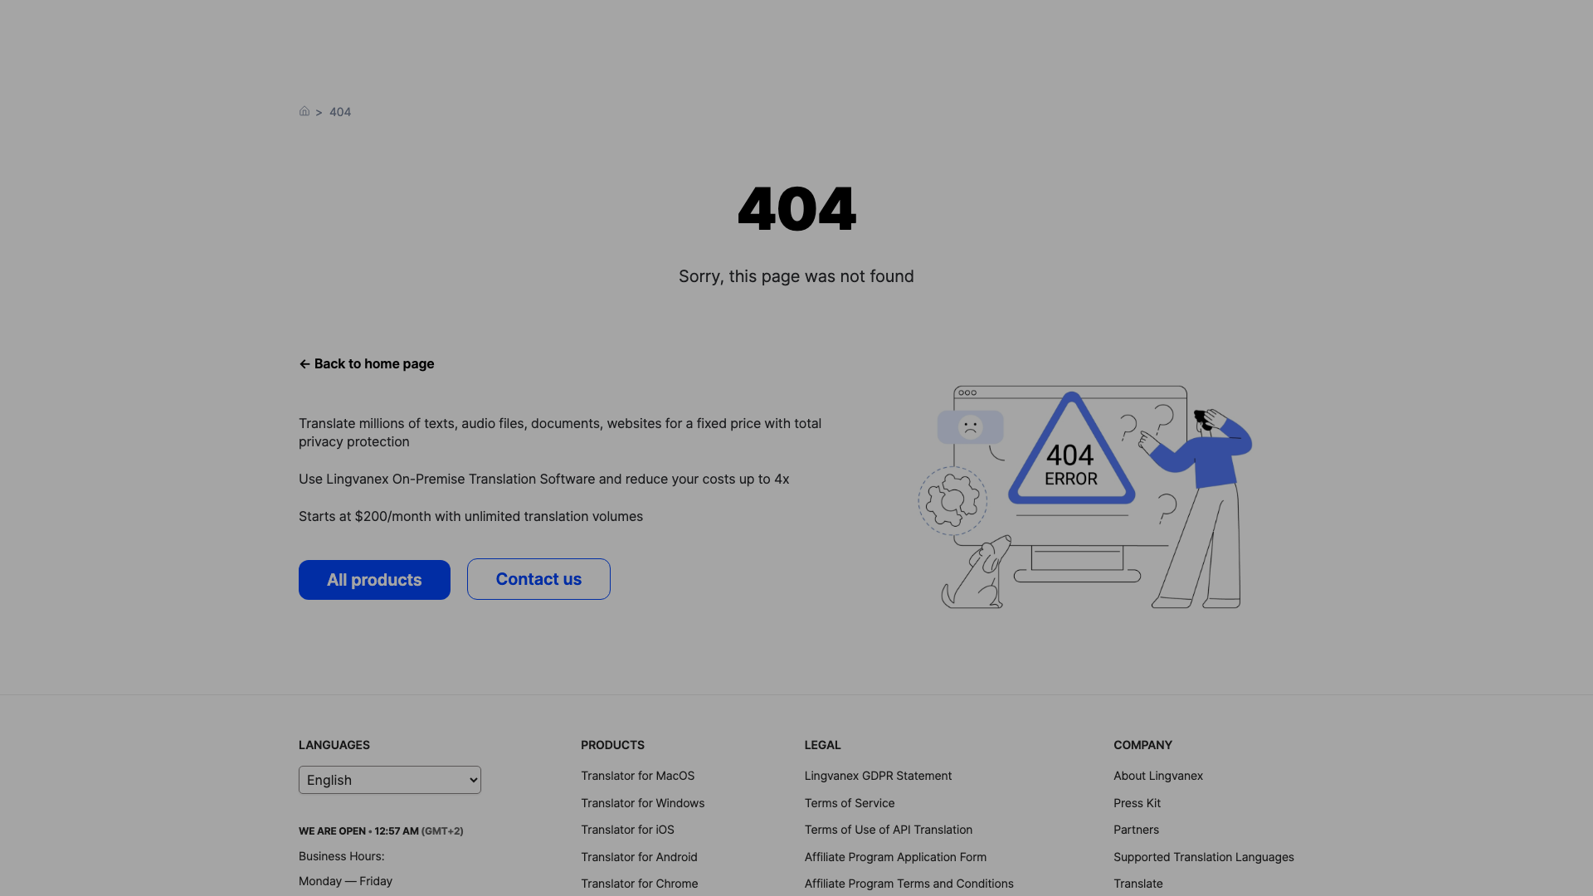Click the 'Business Hours:' text
This screenshot has height=896, width=1593.
coord(341,856)
